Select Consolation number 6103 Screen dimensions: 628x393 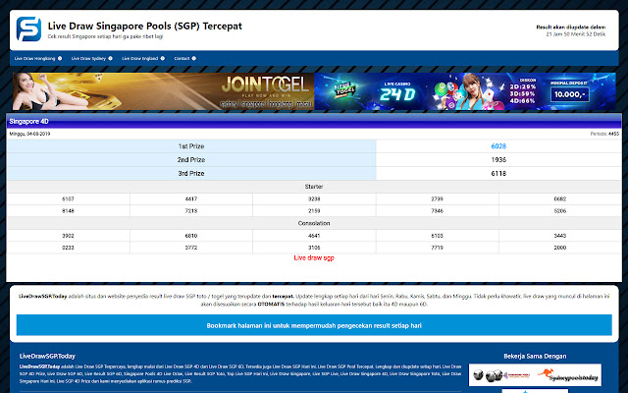pyautogui.click(x=437, y=236)
